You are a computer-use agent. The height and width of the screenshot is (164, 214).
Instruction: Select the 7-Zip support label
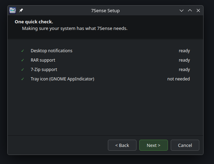(44, 70)
